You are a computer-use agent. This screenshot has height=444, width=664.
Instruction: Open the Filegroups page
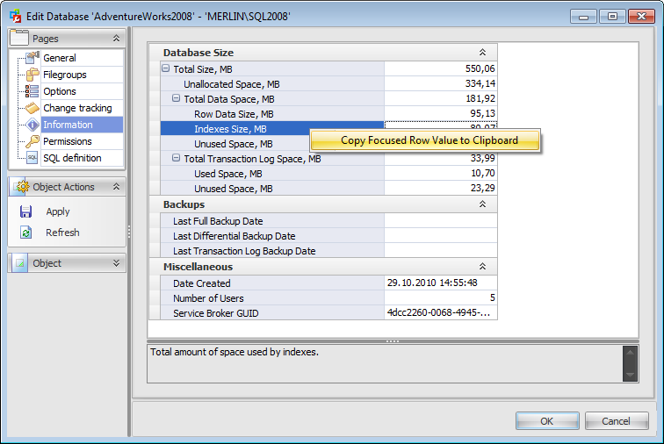tap(64, 75)
